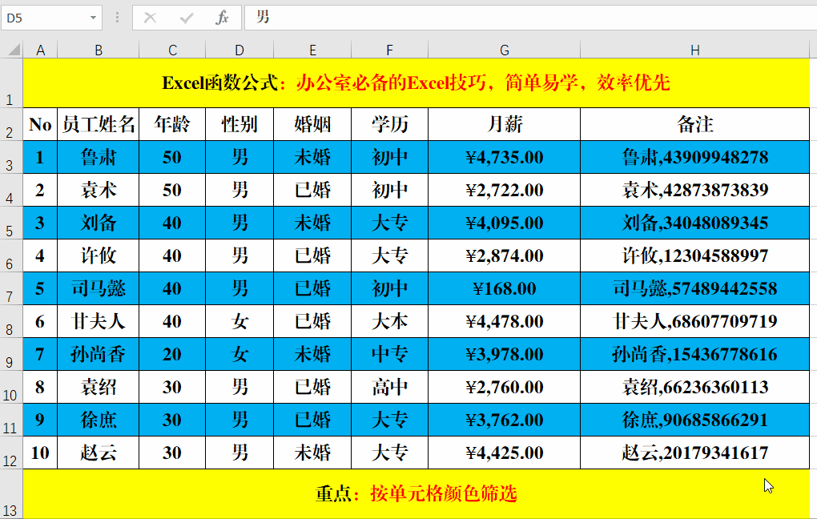Select row 2 header
The height and width of the screenshot is (519, 817).
[11, 124]
